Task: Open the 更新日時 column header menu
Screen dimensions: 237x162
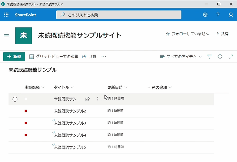Action: (117, 87)
